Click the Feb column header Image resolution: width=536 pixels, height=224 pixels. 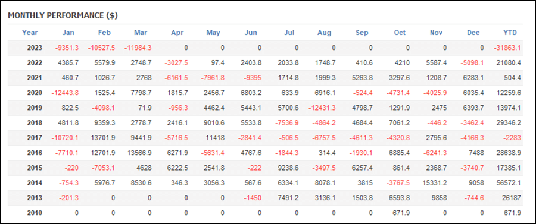(105, 33)
